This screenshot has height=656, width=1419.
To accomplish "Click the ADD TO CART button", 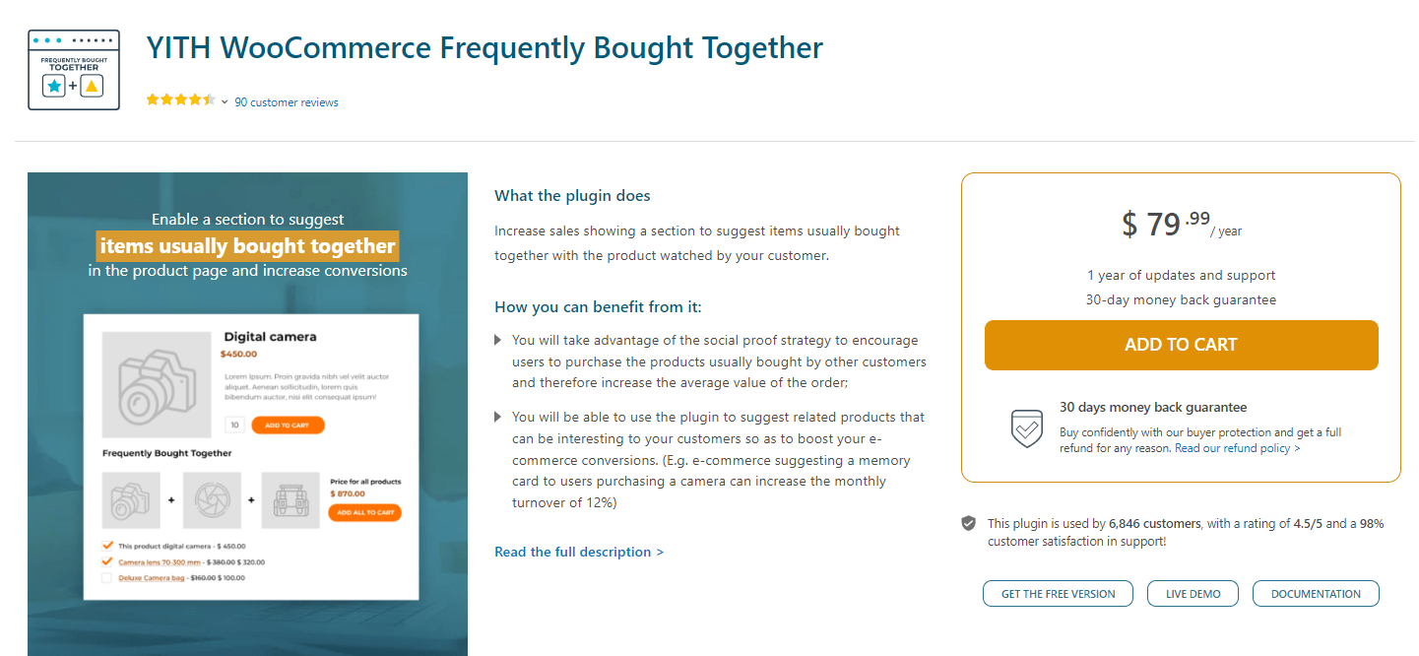I will pos(1181,345).
